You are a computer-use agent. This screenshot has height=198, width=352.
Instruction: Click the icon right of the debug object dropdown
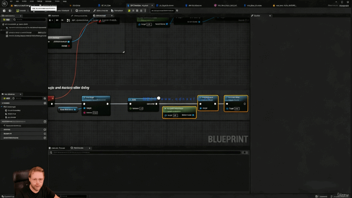(177, 11)
